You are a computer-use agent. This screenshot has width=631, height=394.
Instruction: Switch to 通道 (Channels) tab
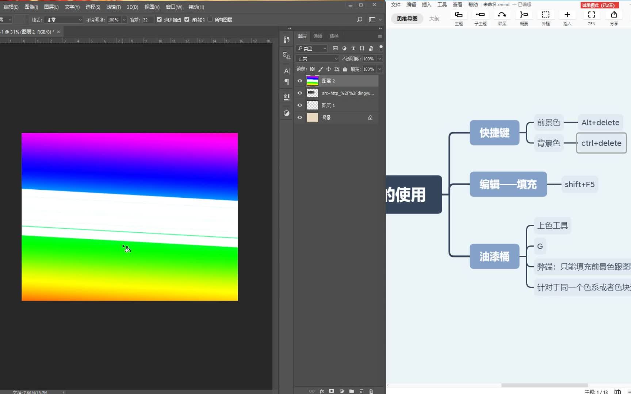coord(318,36)
